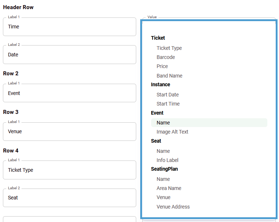
Task: Choose Start Time under Instance
Action: pos(209,104)
